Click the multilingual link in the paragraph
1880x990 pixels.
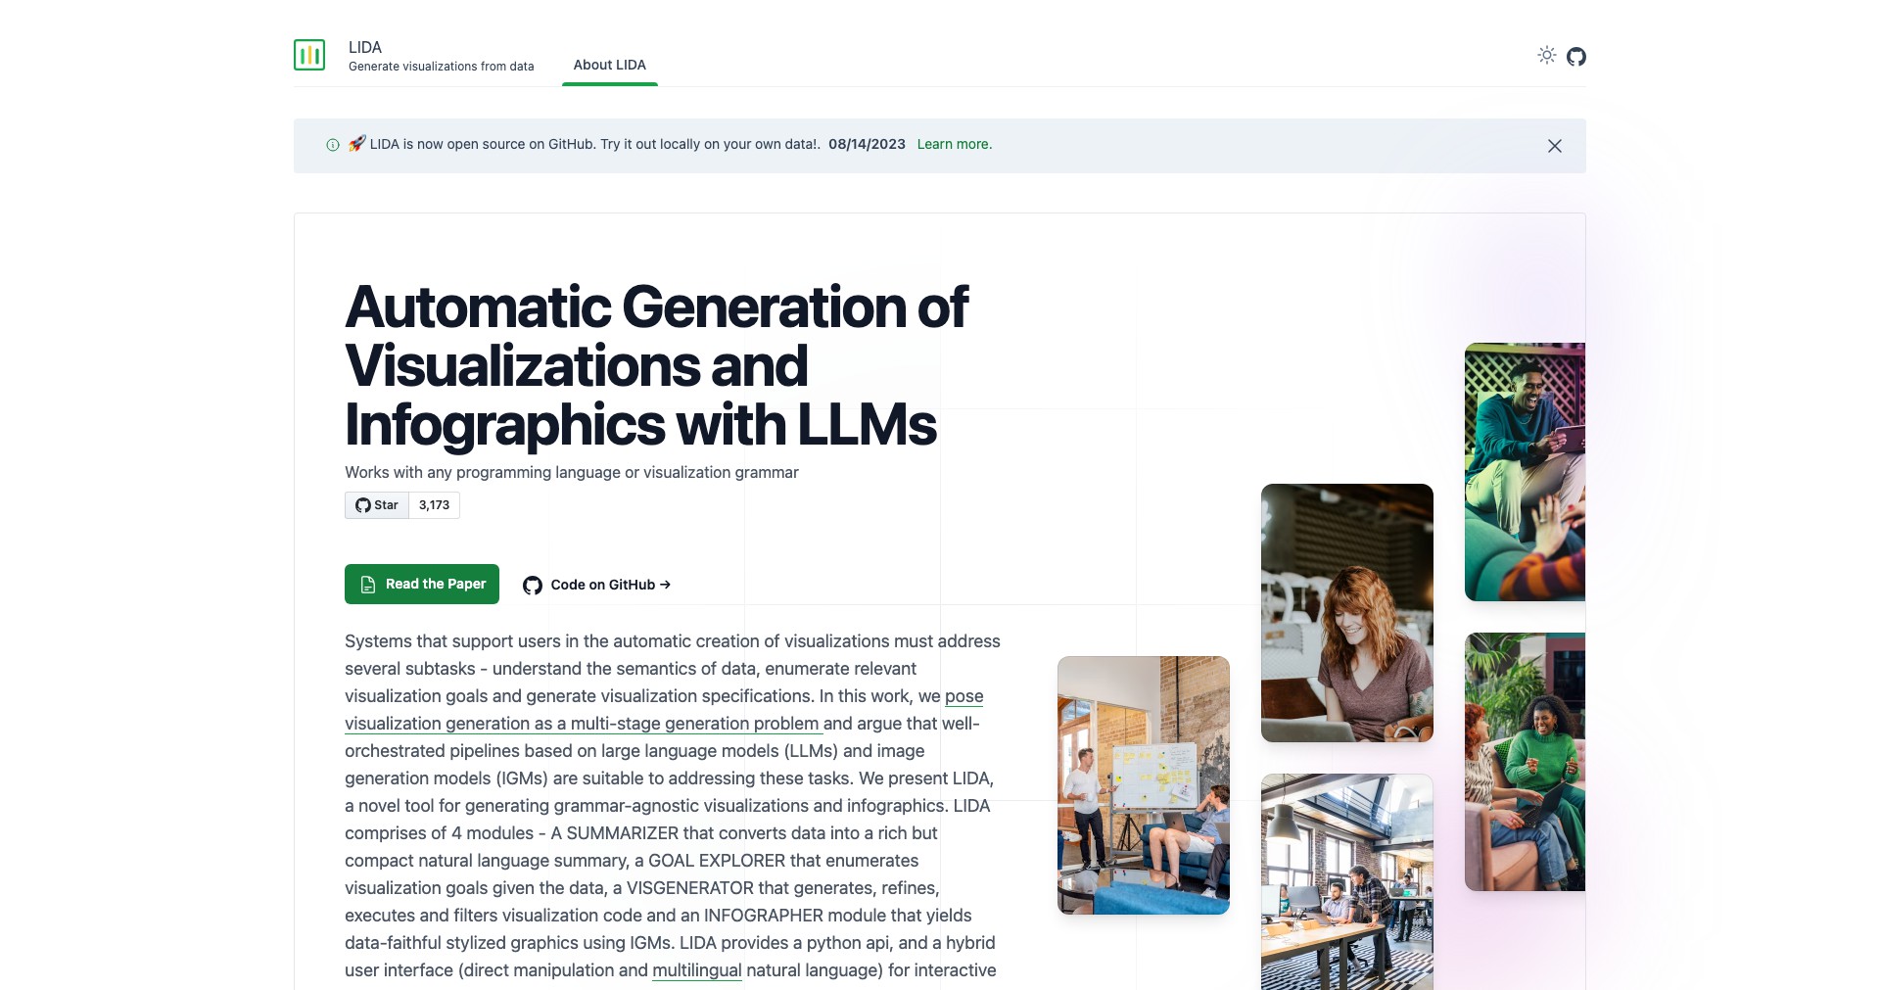697,970
